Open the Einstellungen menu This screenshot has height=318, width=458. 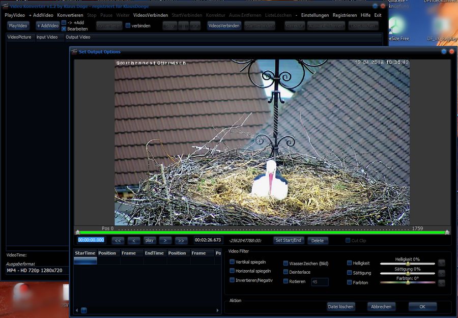tap(315, 15)
